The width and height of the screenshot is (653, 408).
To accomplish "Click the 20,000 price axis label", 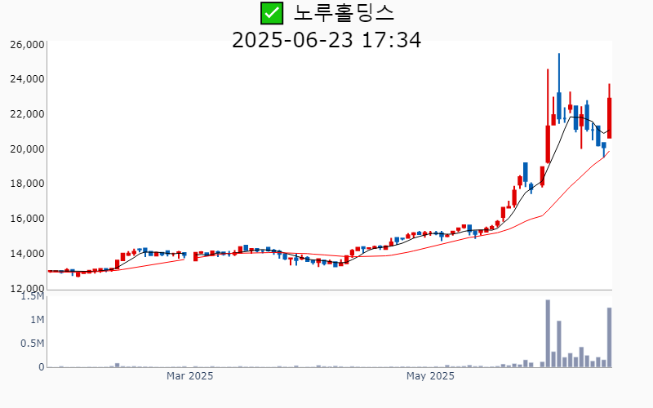I will pos(27,149).
